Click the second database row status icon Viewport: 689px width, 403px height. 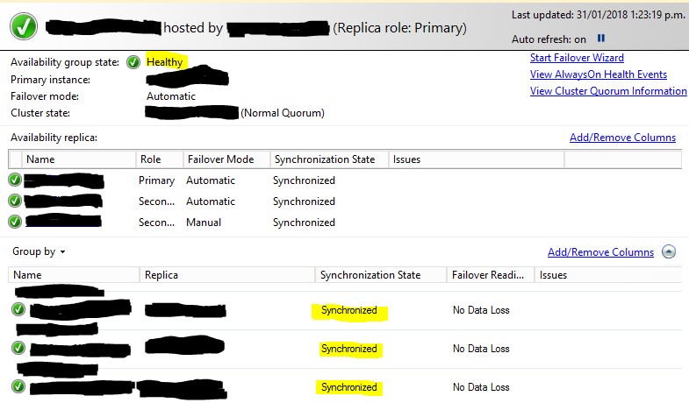pos(18,349)
